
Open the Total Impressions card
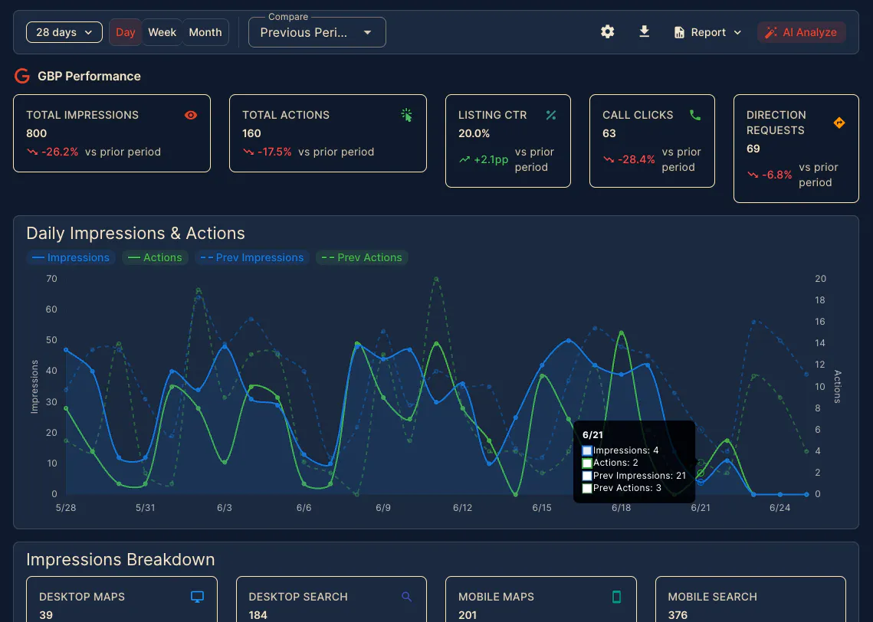(112, 133)
